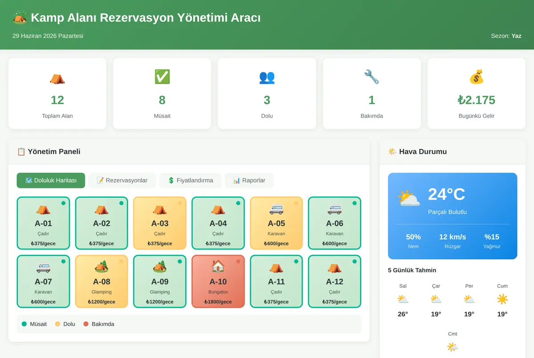Select the A-12 site label

click(x=335, y=282)
